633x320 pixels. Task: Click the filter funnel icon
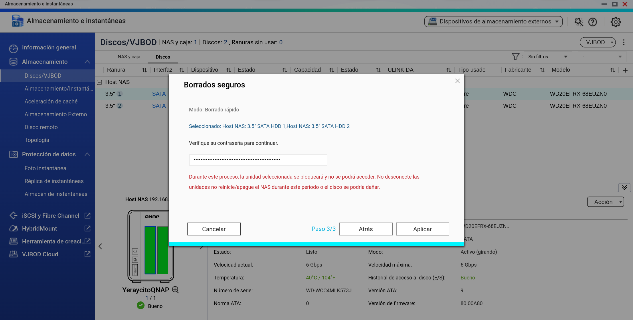515,57
